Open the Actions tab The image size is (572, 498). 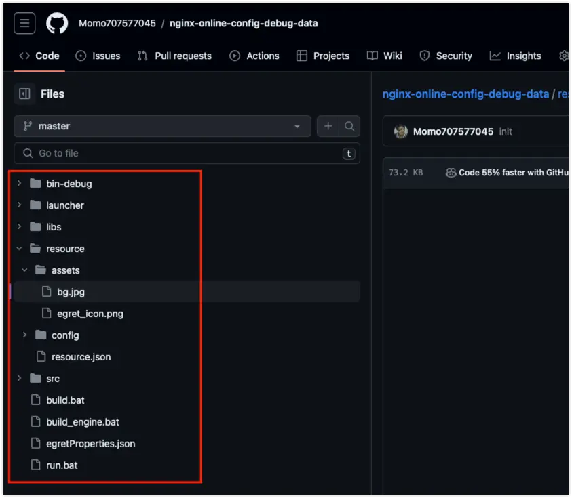[254, 56]
